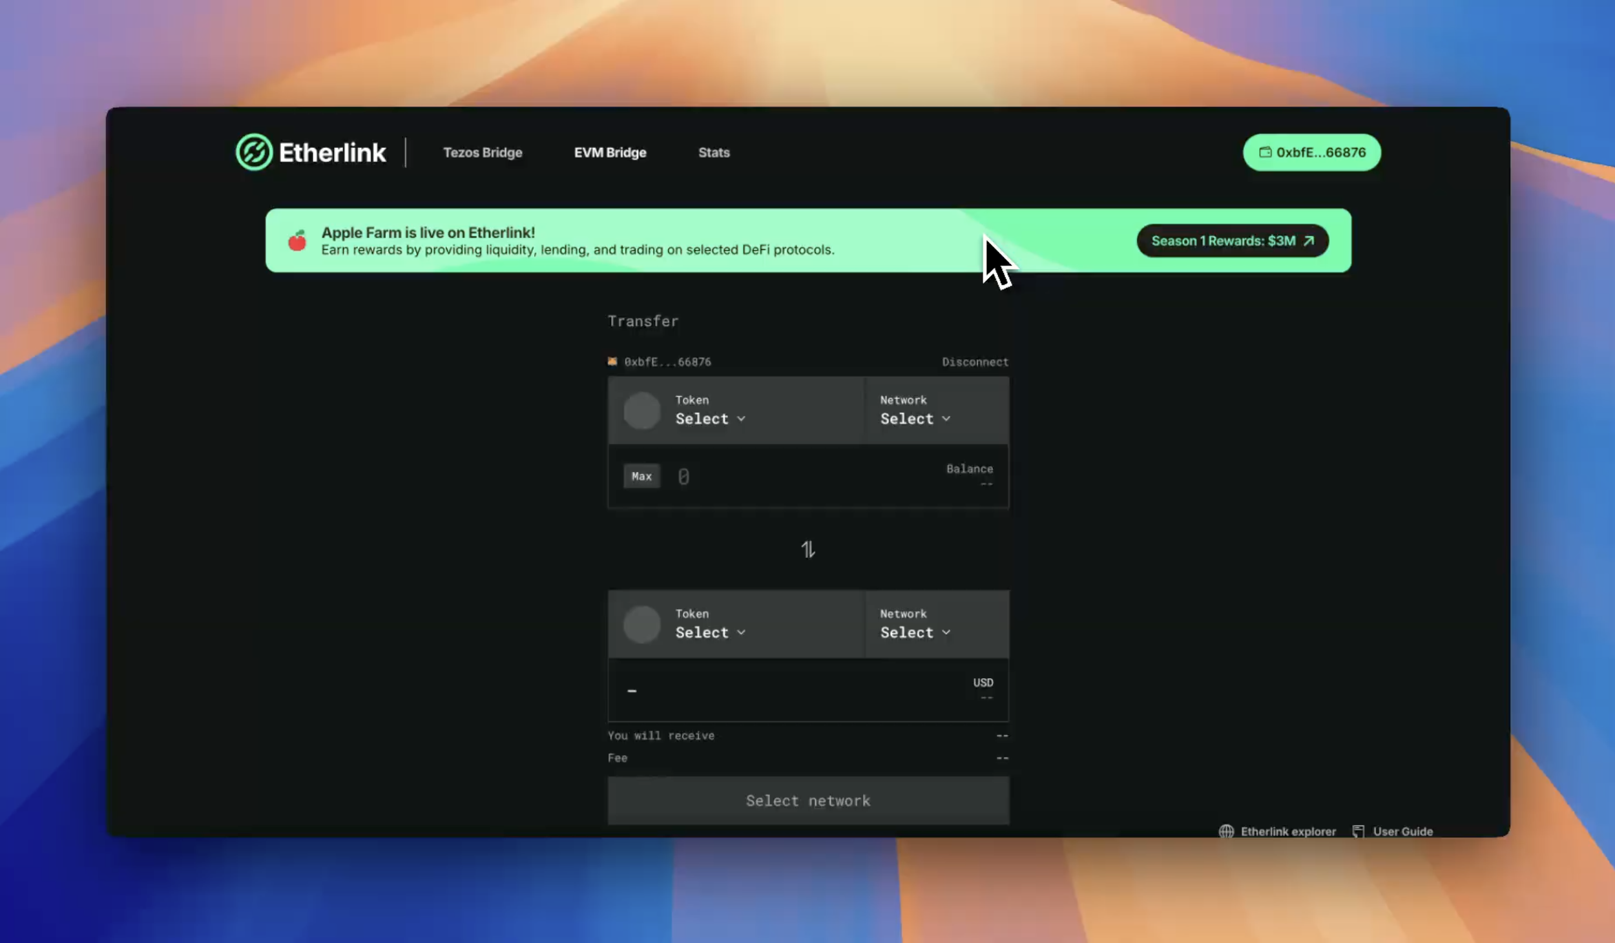This screenshot has height=943, width=1615.
Task: Click the book icon beside User Guide
Action: (1359, 832)
